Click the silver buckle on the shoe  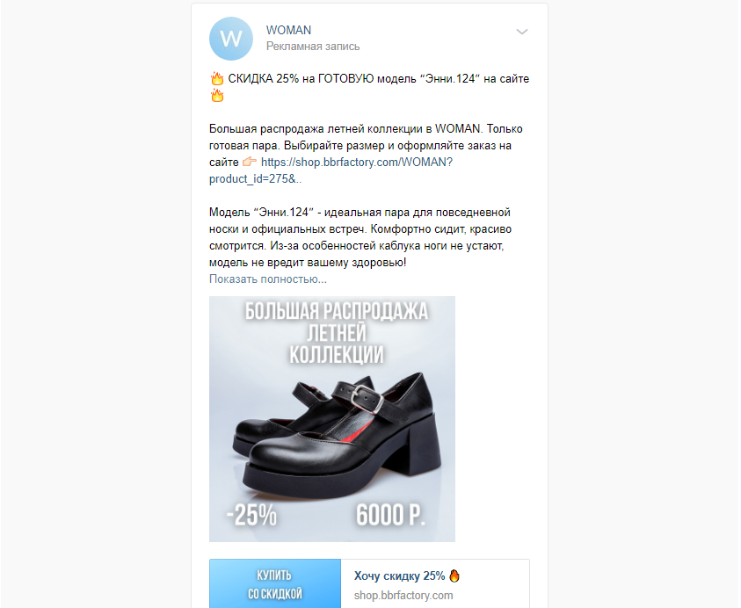368,399
